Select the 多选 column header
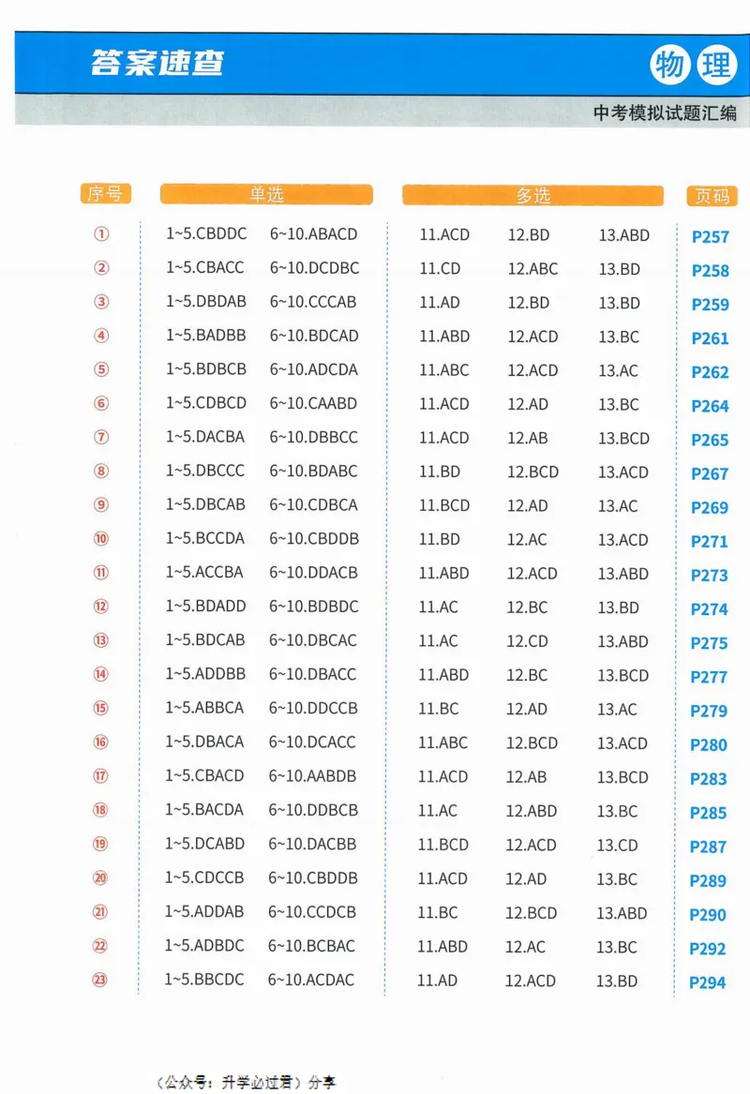 click(532, 195)
